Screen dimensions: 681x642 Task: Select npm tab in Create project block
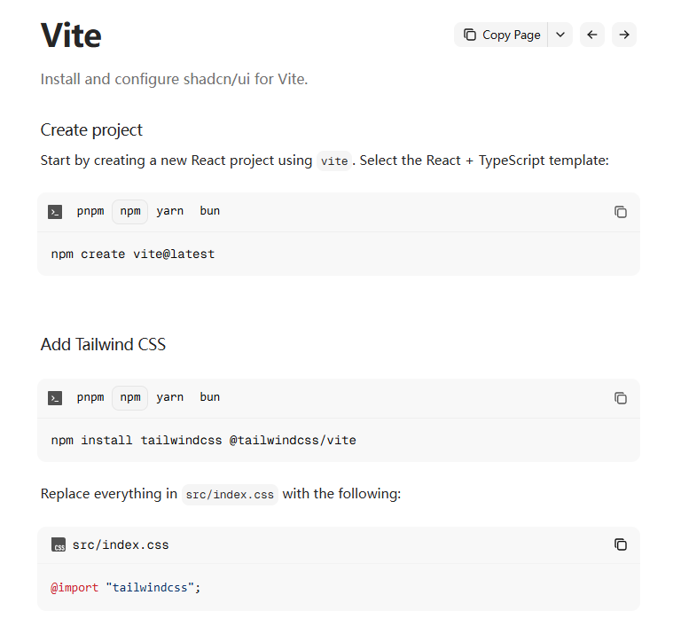click(130, 211)
